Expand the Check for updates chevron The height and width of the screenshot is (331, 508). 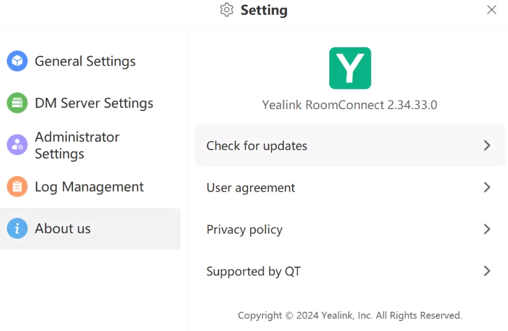[487, 146]
